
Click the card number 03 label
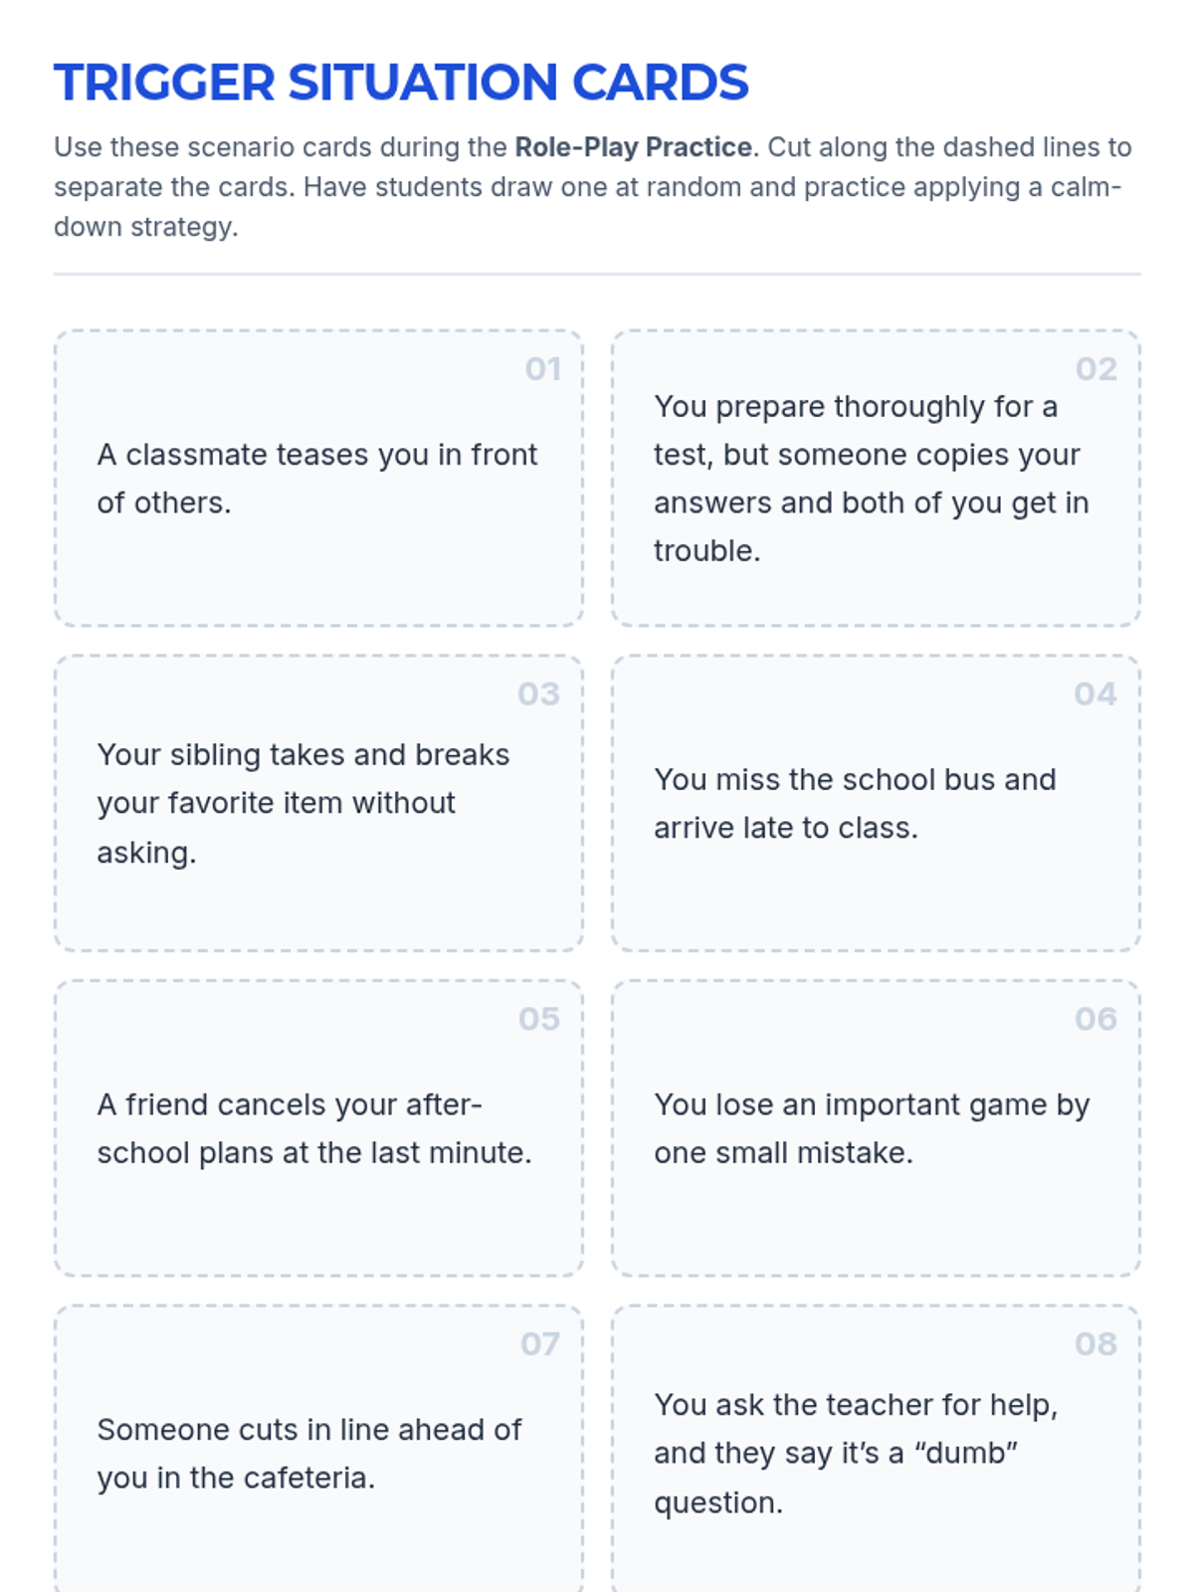[x=538, y=694]
